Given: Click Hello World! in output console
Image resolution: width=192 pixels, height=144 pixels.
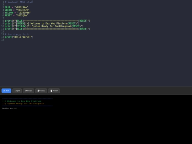Looking at the screenshot, I should [10, 108].
